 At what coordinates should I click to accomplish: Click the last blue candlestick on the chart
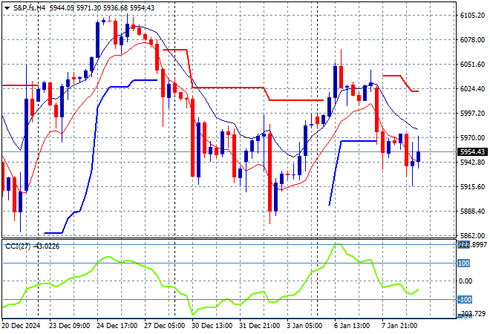pyautogui.click(x=419, y=156)
